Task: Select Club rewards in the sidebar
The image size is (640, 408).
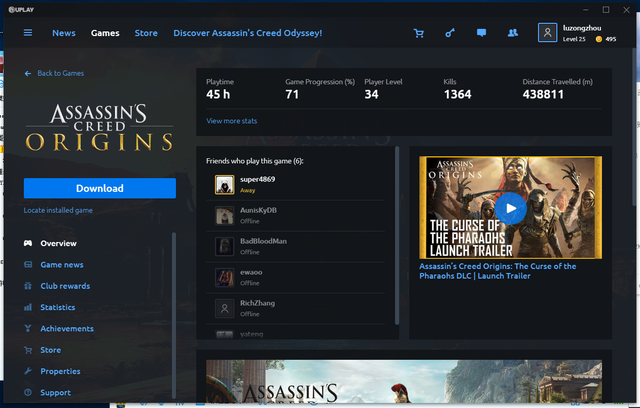Action: (x=65, y=286)
